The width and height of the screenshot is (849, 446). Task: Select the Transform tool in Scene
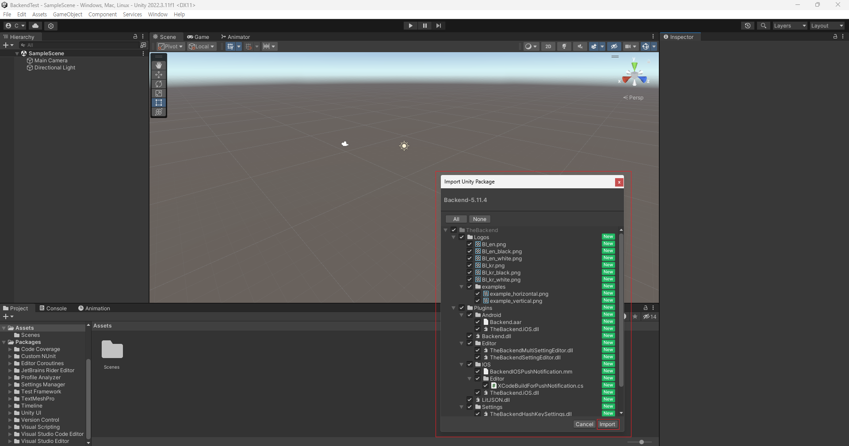tap(159, 112)
